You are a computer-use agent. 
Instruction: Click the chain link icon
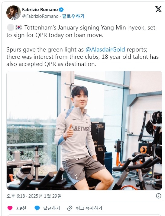click(x=70, y=208)
